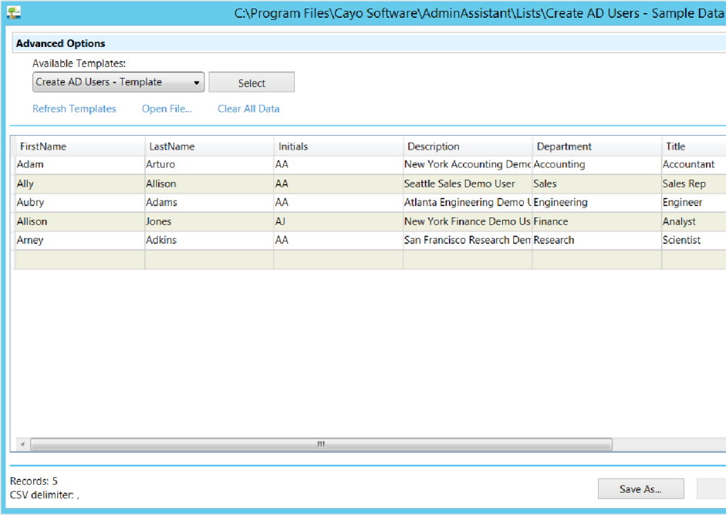Click the Finance department cell
This screenshot has width=726, height=515.
597,221
